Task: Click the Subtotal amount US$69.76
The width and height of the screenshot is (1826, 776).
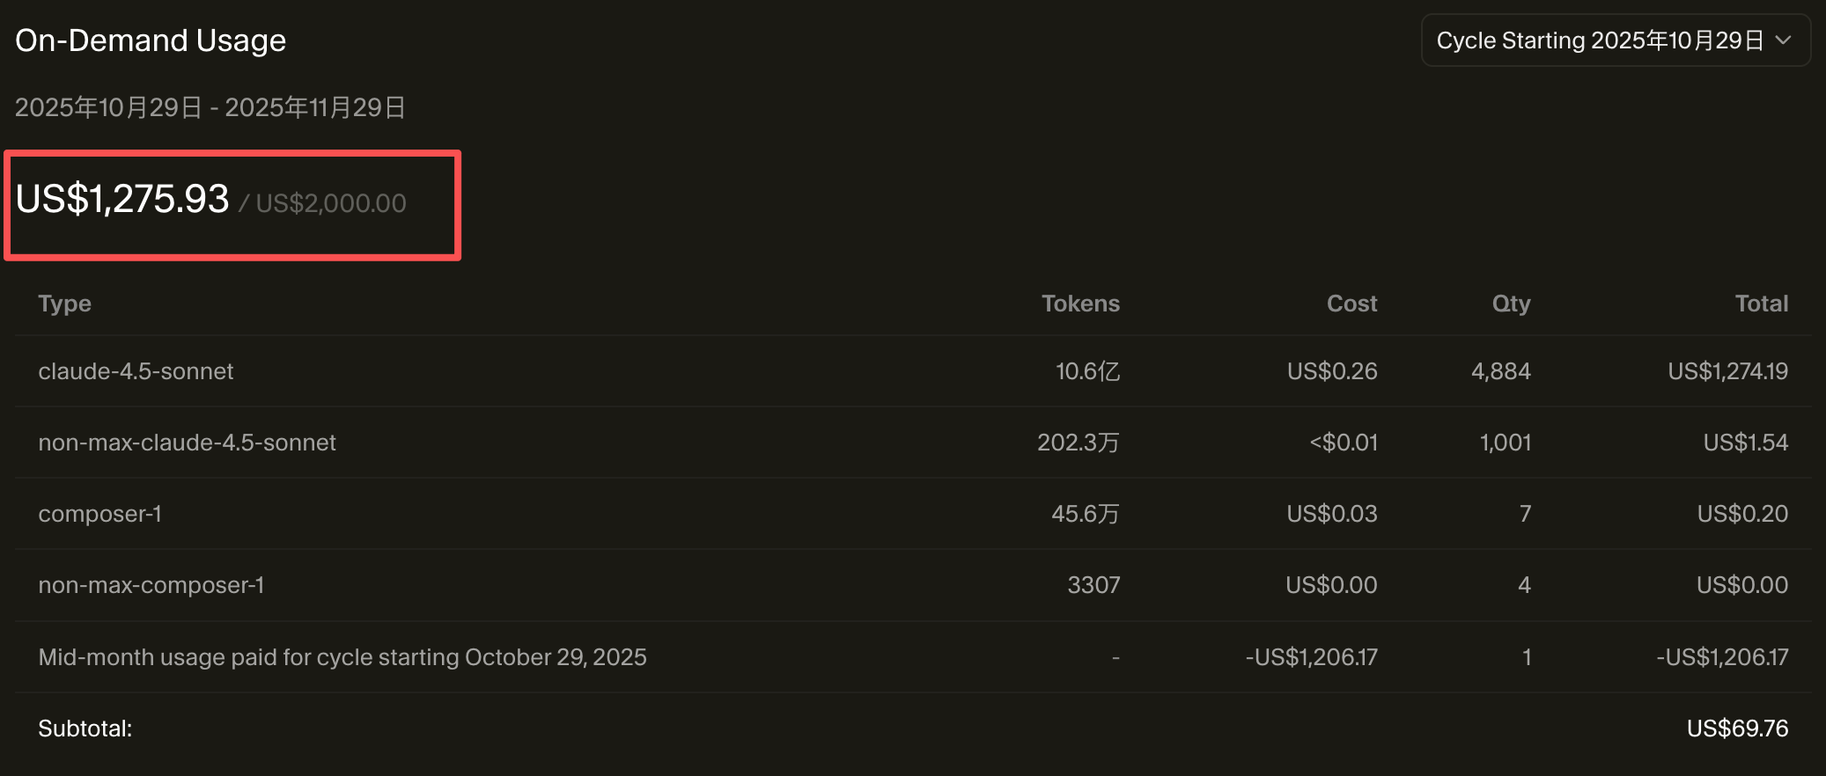Action: point(1737,728)
